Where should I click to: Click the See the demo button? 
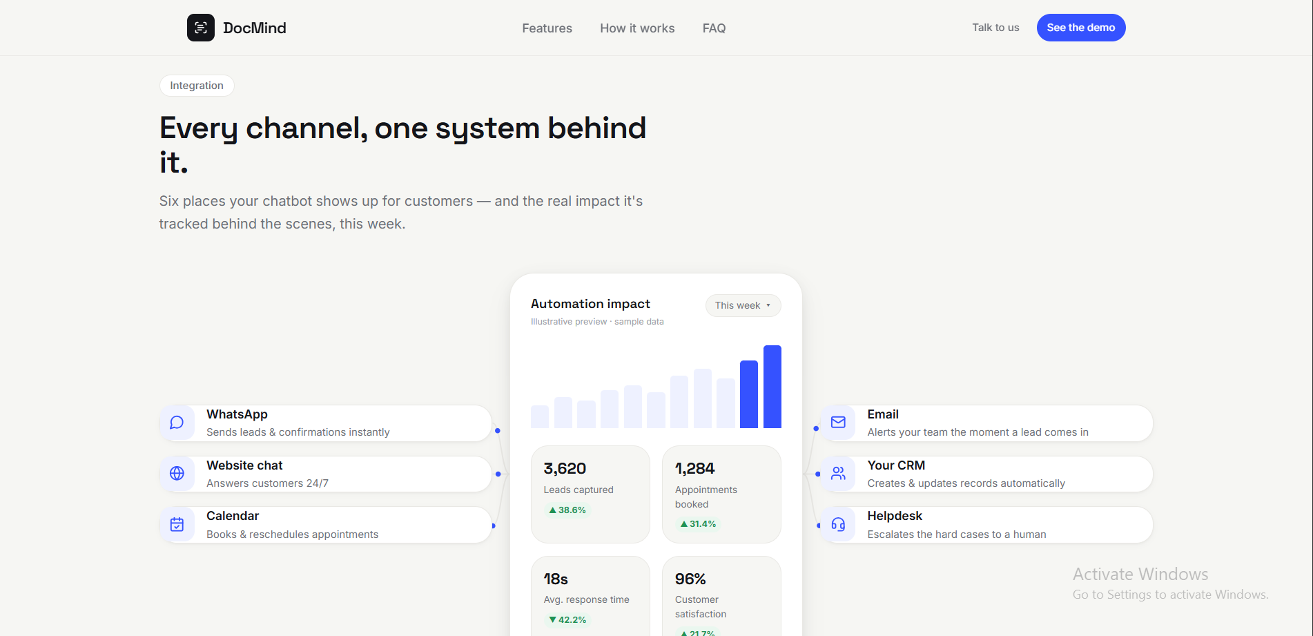pos(1081,28)
